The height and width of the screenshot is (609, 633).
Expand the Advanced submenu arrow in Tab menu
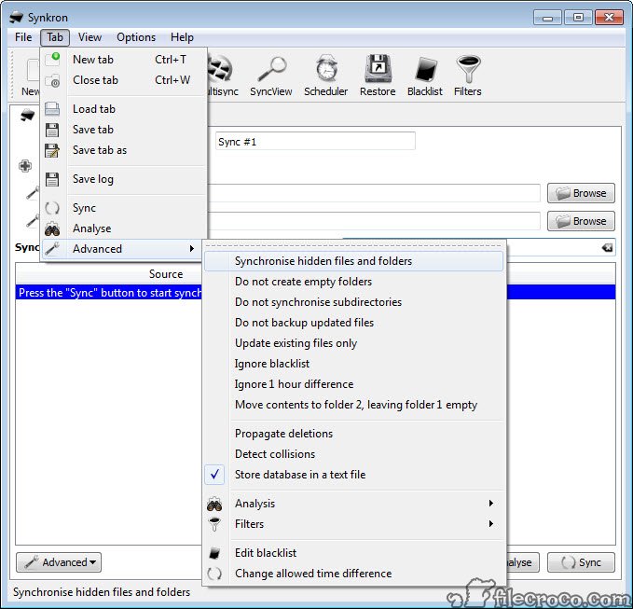(192, 249)
